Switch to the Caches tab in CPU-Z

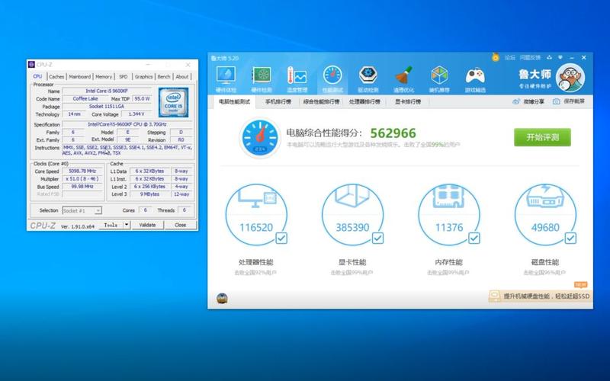tap(56, 77)
